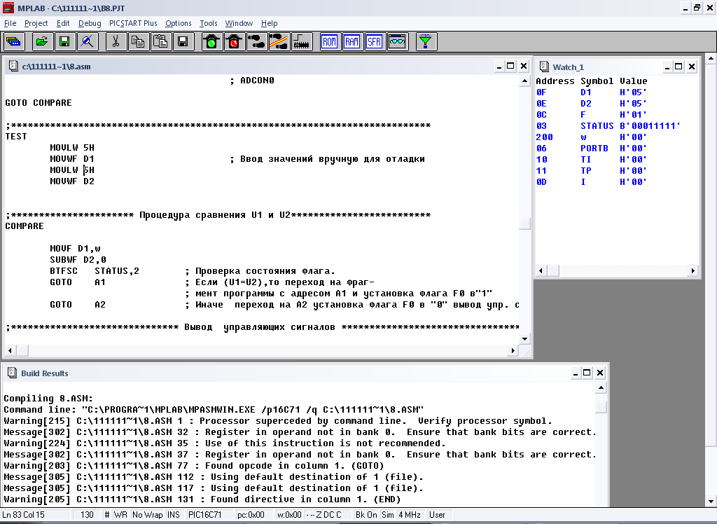717x524 pixels.
Task: Open the Project menu
Action: [36, 23]
